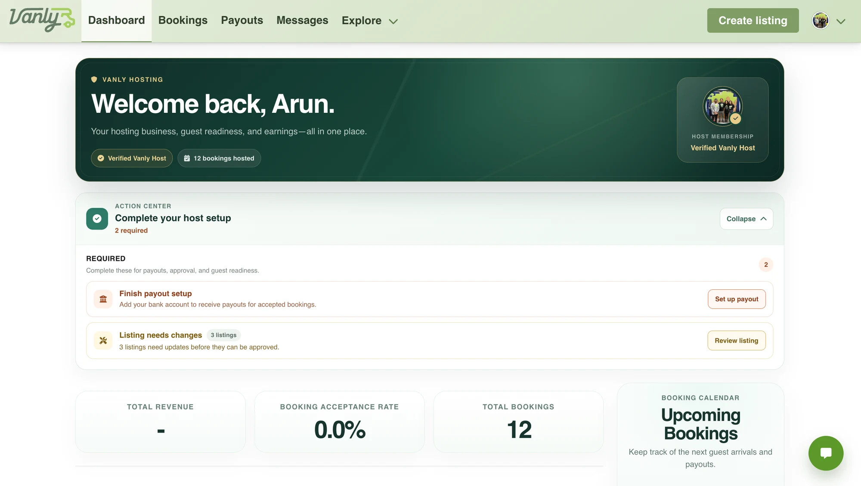Click the Total Revenue stat card
The width and height of the screenshot is (861, 486).
click(161, 422)
